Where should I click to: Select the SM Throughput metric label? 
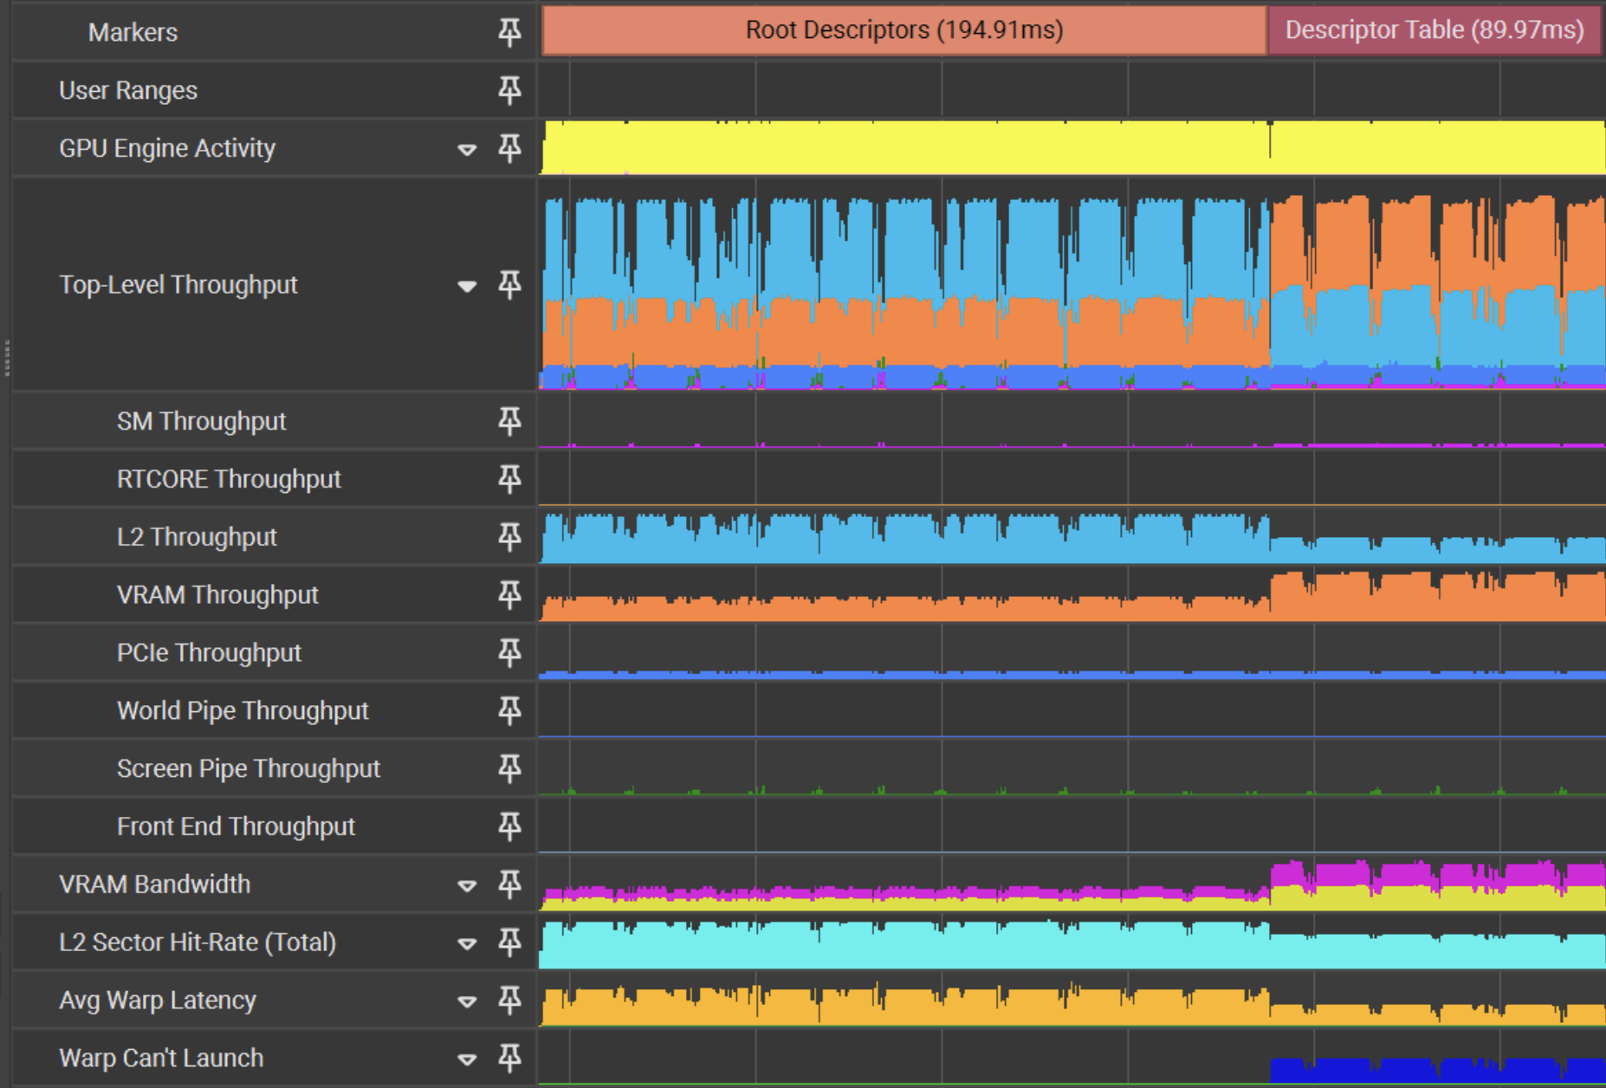coord(201,422)
